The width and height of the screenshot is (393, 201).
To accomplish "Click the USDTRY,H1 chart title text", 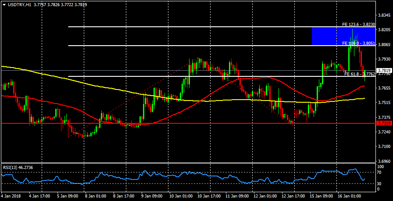I will [19, 5].
